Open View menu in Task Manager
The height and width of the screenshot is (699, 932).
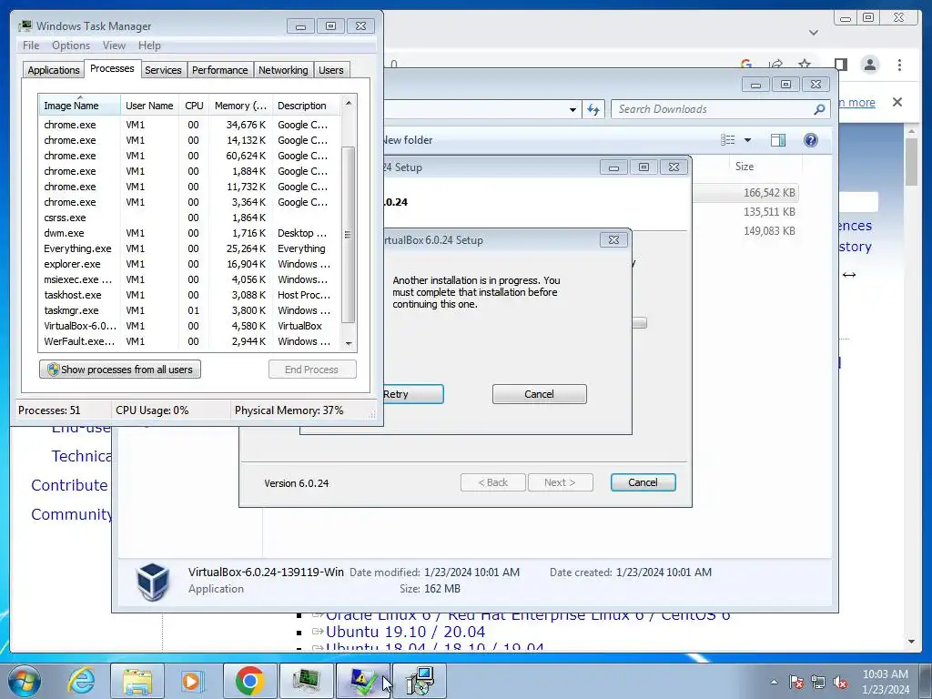click(x=114, y=46)
